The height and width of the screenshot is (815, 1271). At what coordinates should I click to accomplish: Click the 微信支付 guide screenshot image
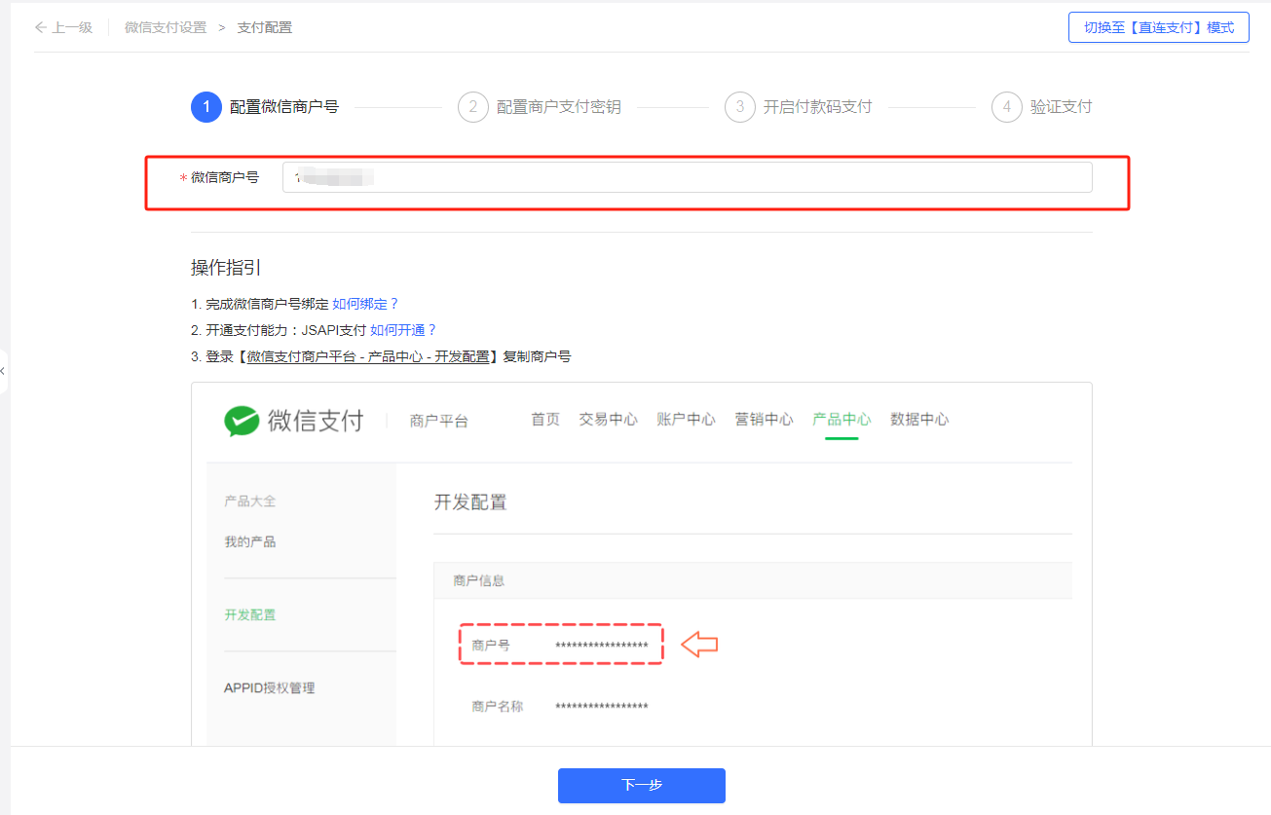pos(642,565)
